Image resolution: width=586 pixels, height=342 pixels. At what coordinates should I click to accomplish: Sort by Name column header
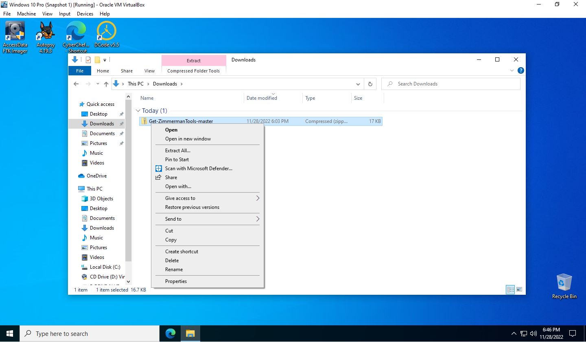191,98
